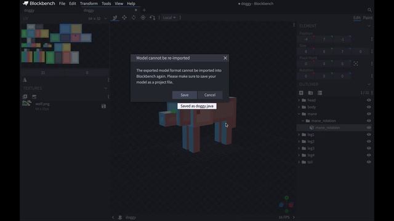Image resolution: width=394 pixels, height=221 pixels.
Task: Open the View menu
Action: point(119,4)
